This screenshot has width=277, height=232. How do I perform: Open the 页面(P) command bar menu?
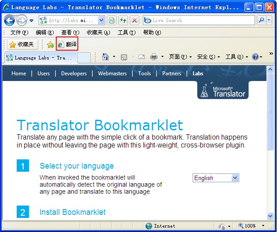[180, 57]
